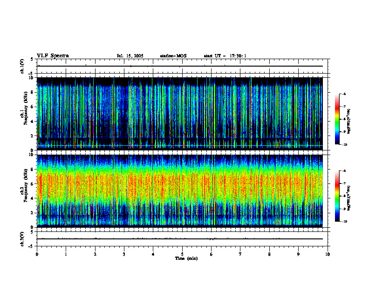Click the "8" kHz tick on ch.1 frequency axis
This screenshot has width=369, height=285.
click(x=33, y=92)
